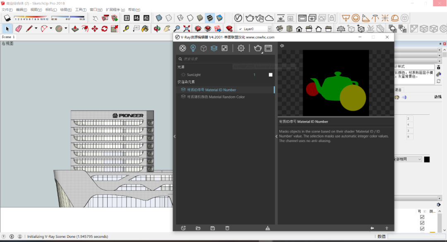Delete selected asset trash icon

tap(227, 228)
